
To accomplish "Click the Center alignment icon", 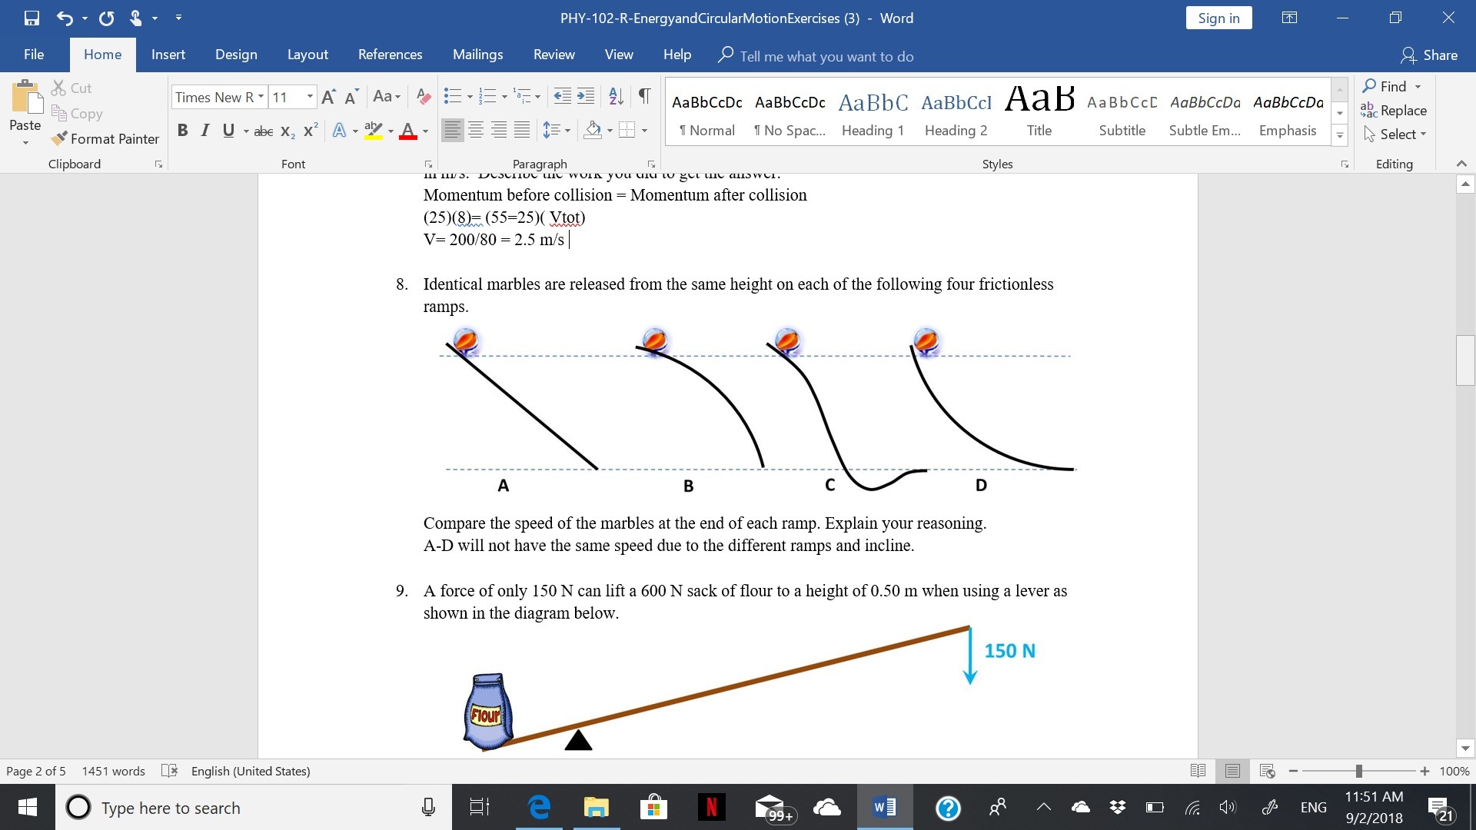I will [476, 131].
